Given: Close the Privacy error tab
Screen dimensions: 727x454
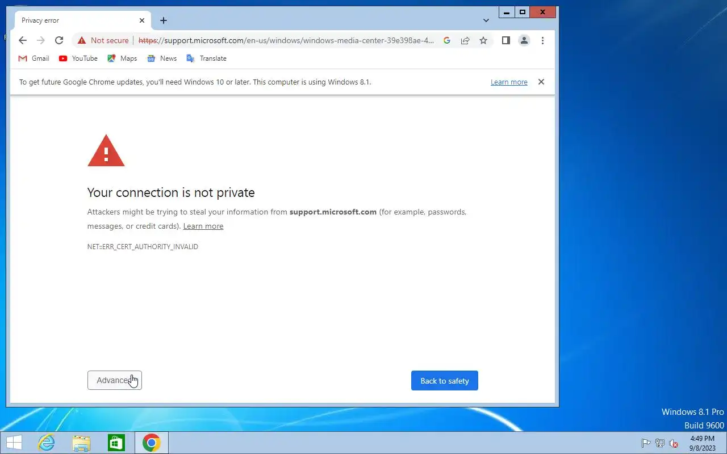Looking at the screenshot, I should (x=142, y=20).
